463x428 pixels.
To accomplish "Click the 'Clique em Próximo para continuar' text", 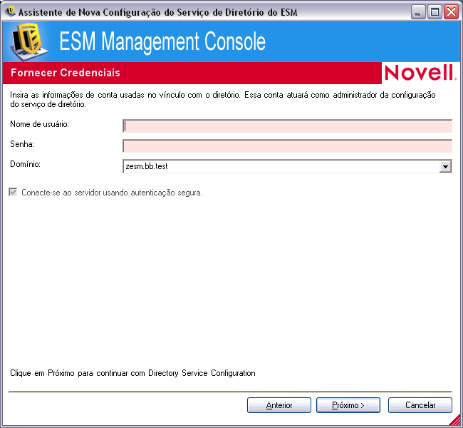I will click(132, 373).
